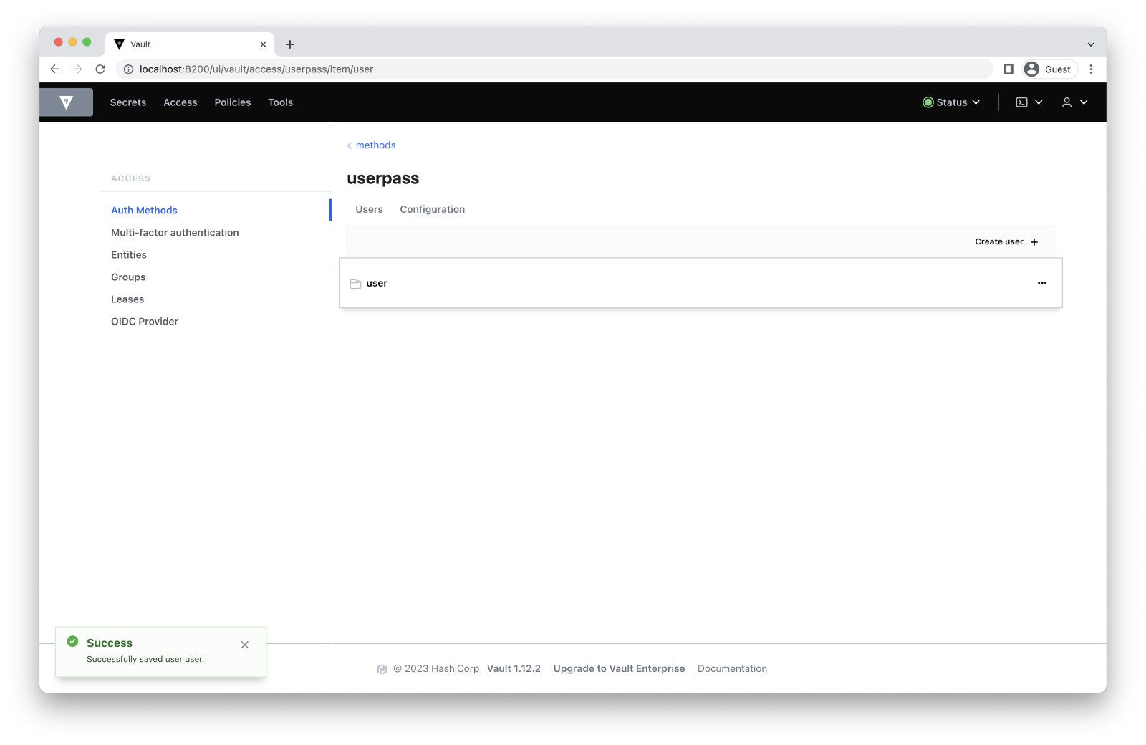Go back in browser history
The height and width of the screenshot is (745, 1146).
pos(55,69)
